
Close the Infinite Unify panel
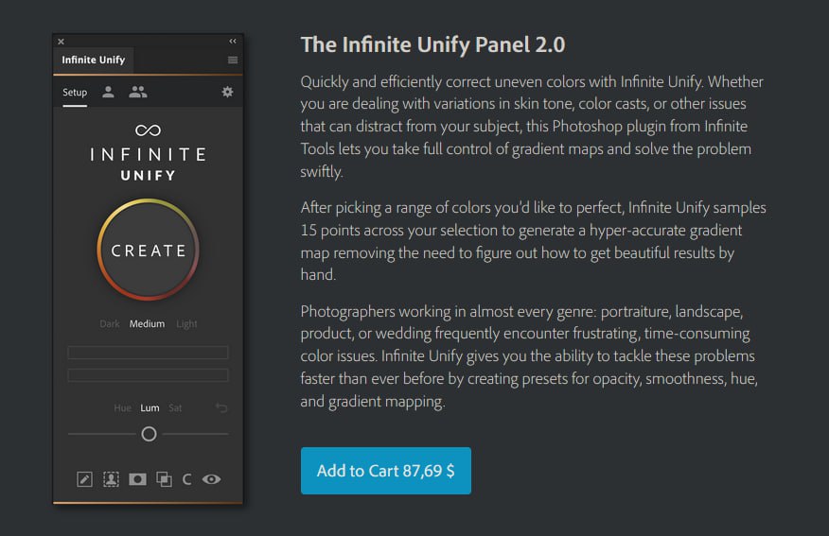61,42
